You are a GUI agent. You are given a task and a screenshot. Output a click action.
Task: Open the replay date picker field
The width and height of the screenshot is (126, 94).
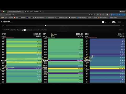pos(6,30)
